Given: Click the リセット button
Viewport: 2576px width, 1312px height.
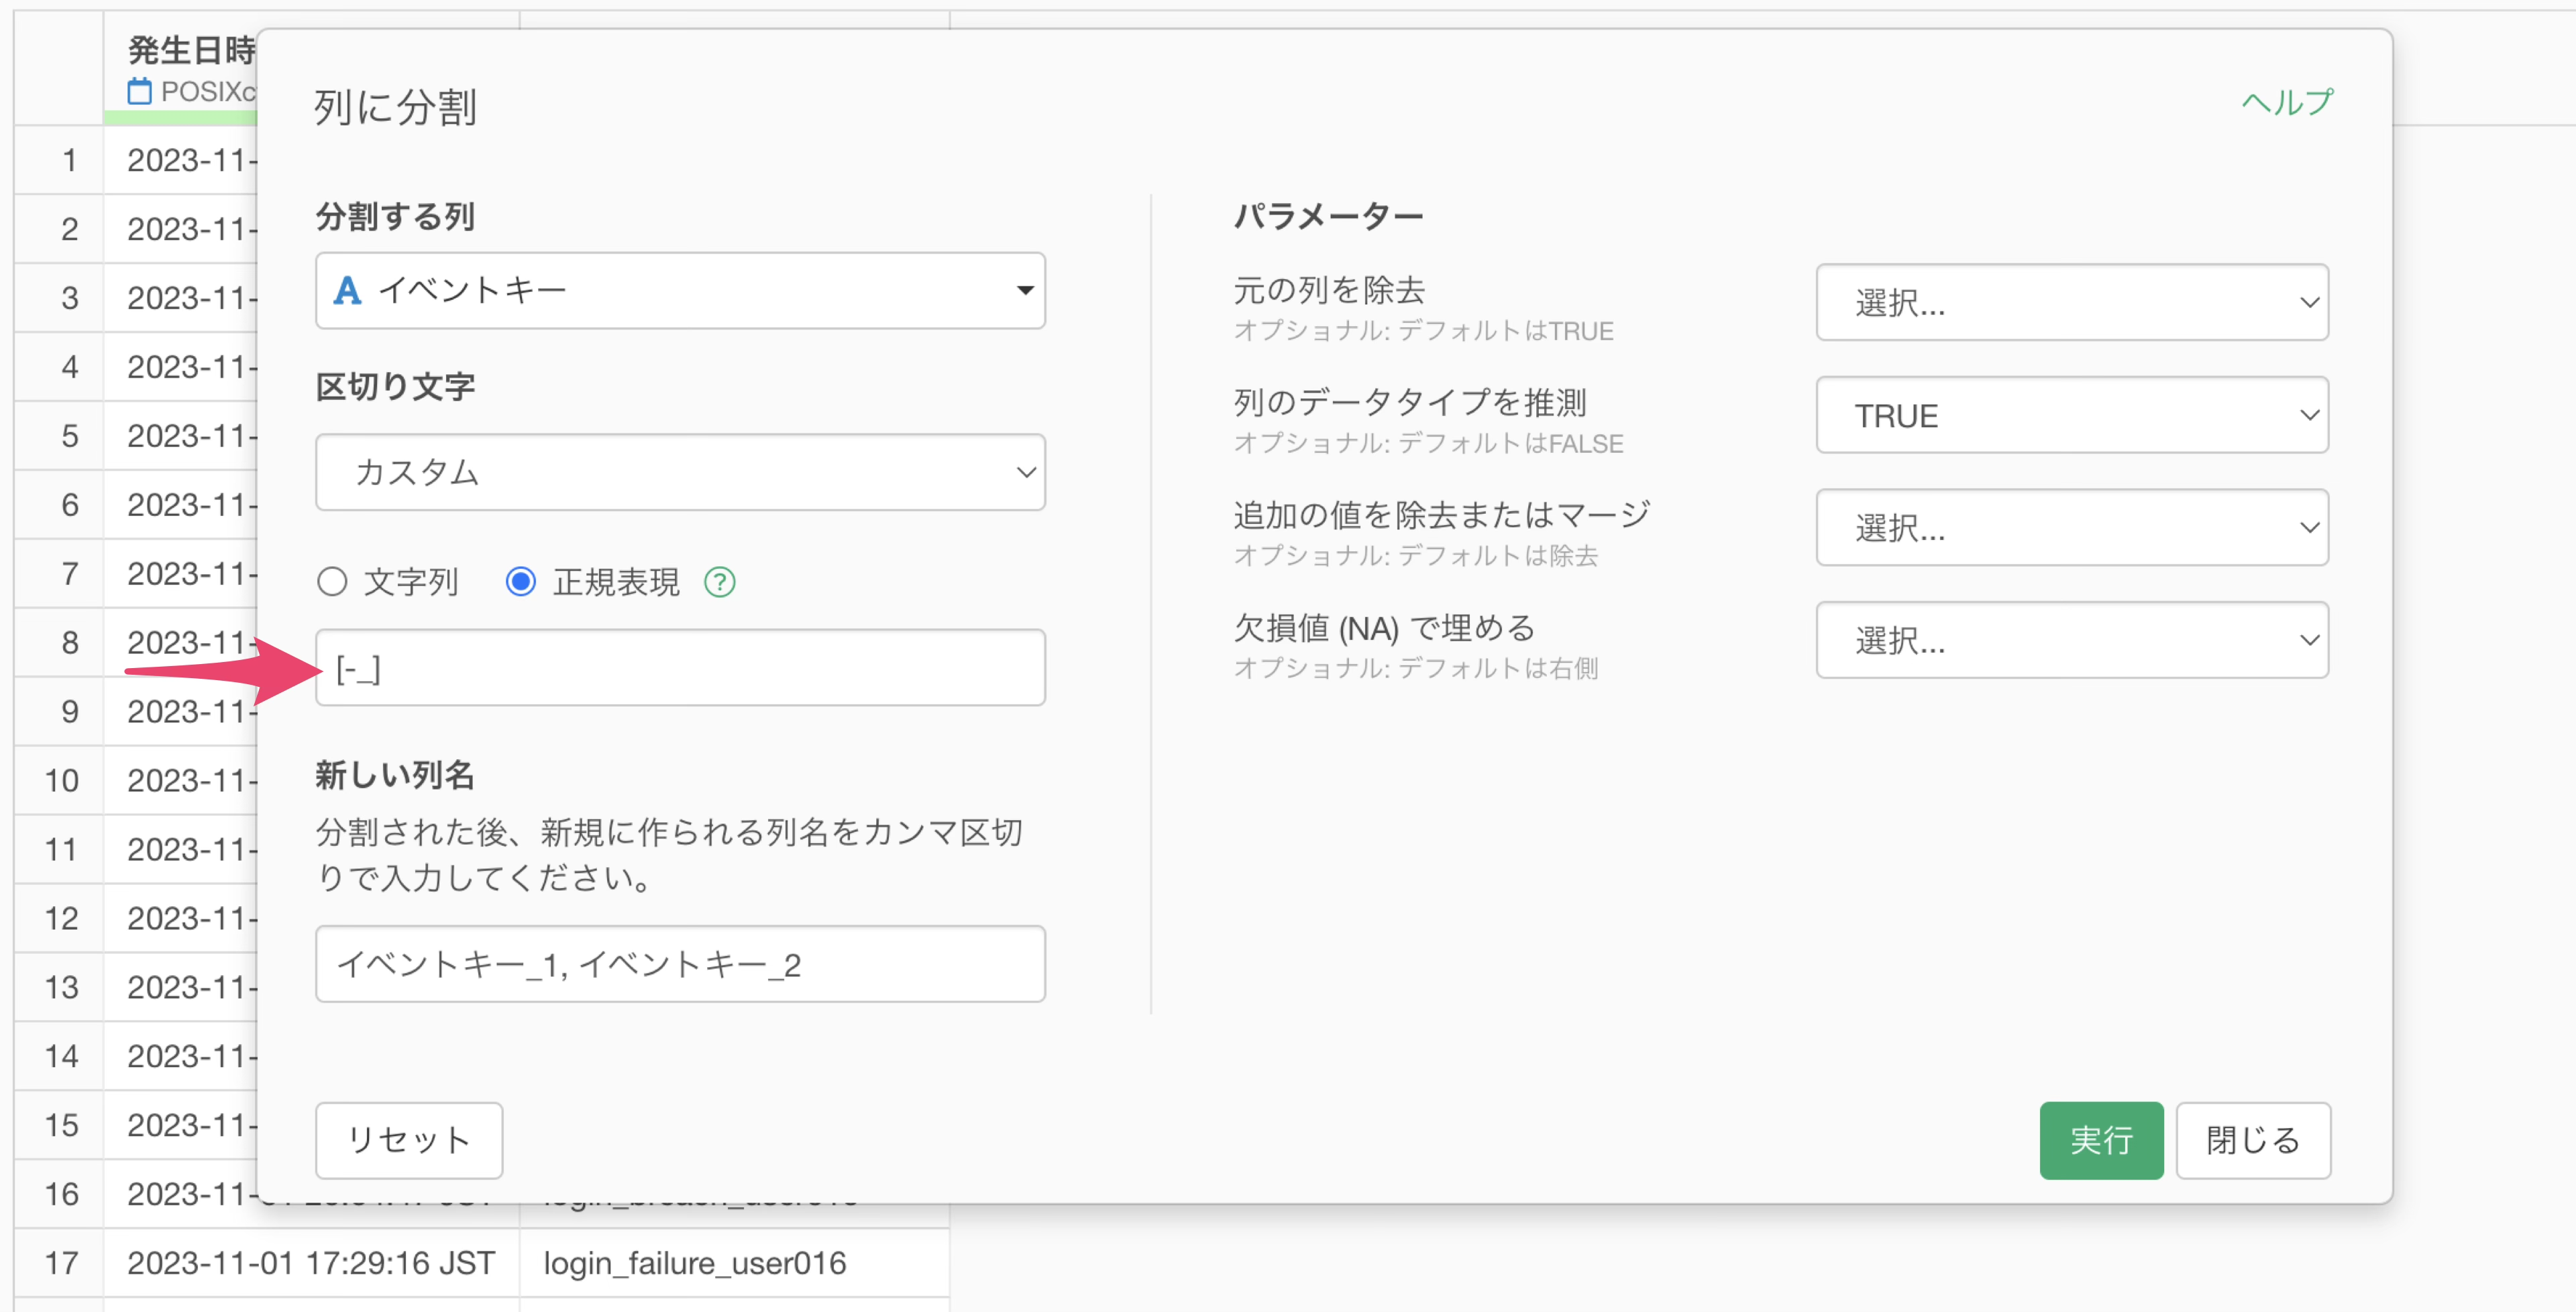Looking at the screenshot, I should [x=409, y=1140].
